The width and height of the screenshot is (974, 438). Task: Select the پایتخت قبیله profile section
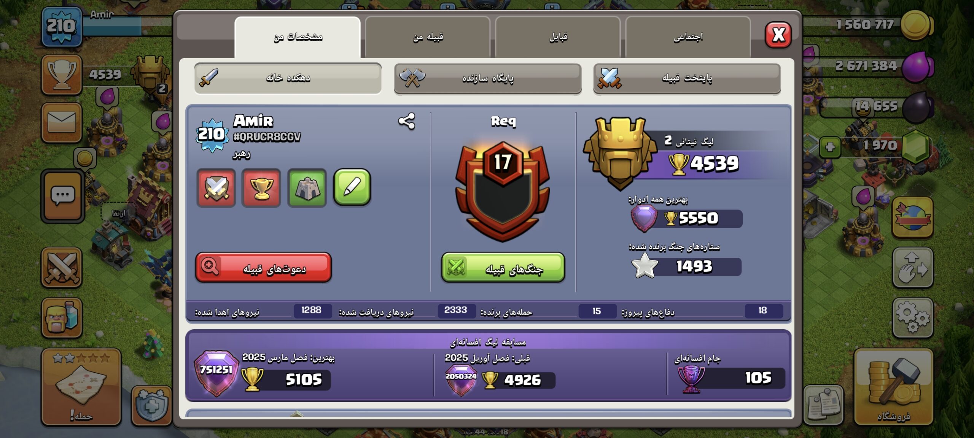(687, 78)
